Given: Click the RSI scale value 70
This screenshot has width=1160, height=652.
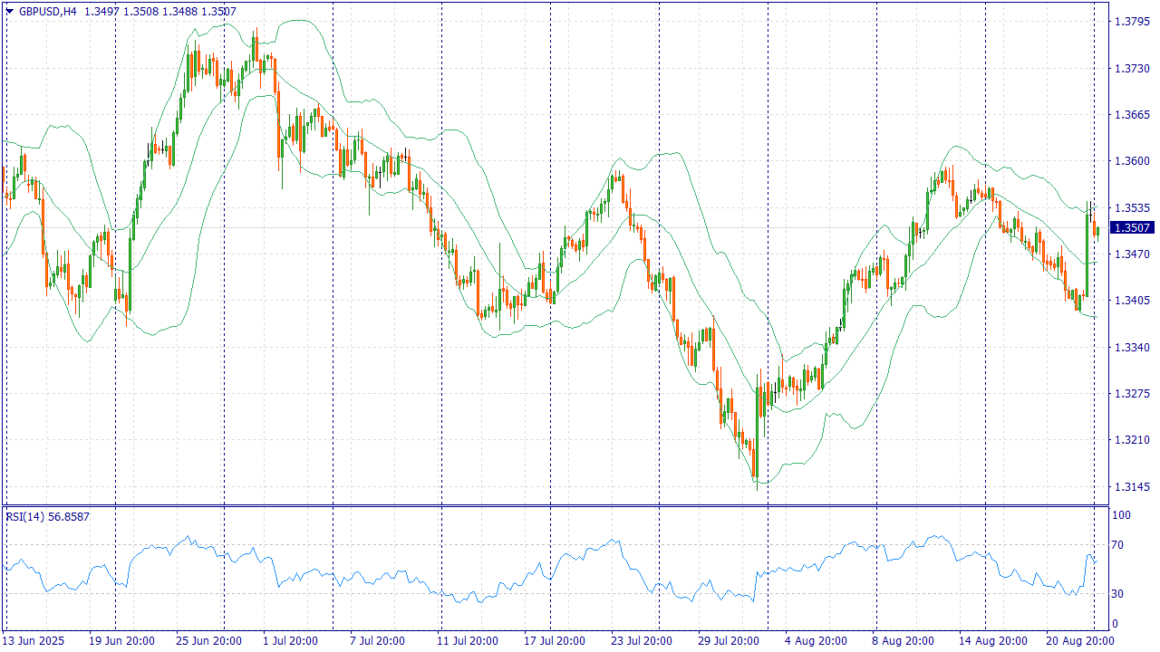Looking at the screenshot, I should [x=1119, y=545].
